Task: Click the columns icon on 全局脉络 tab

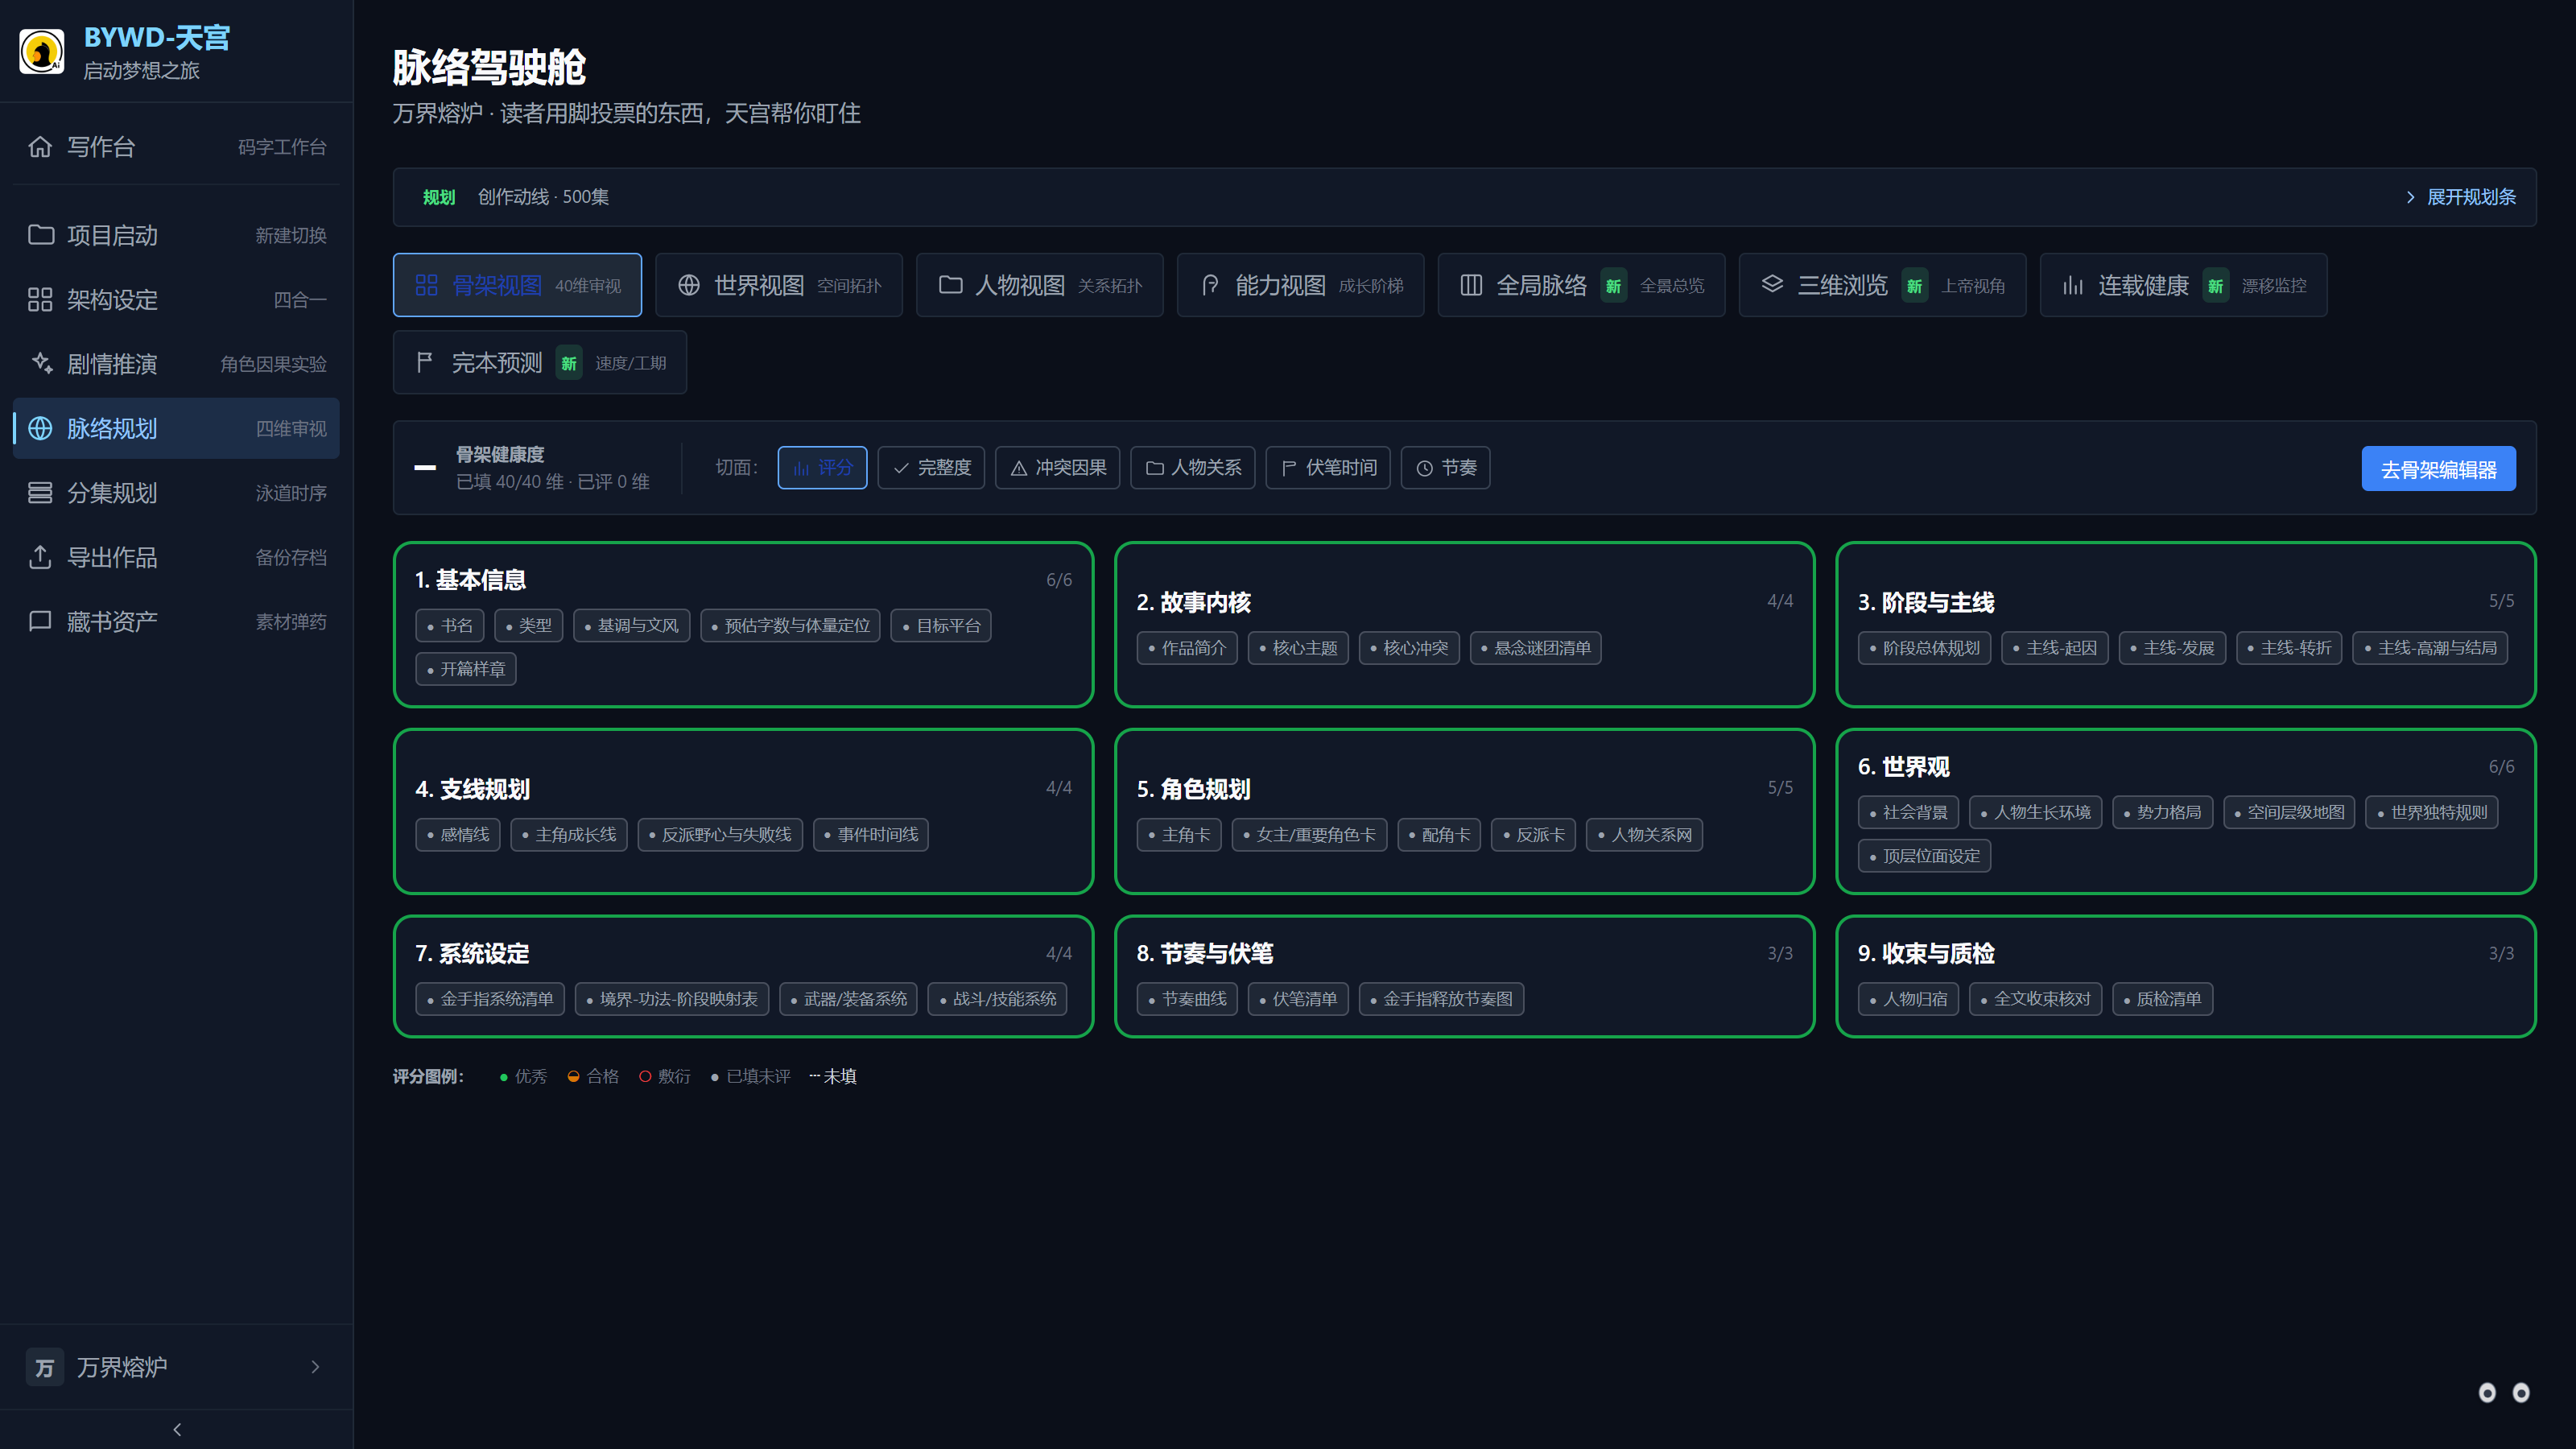Action: point(1471,285)
